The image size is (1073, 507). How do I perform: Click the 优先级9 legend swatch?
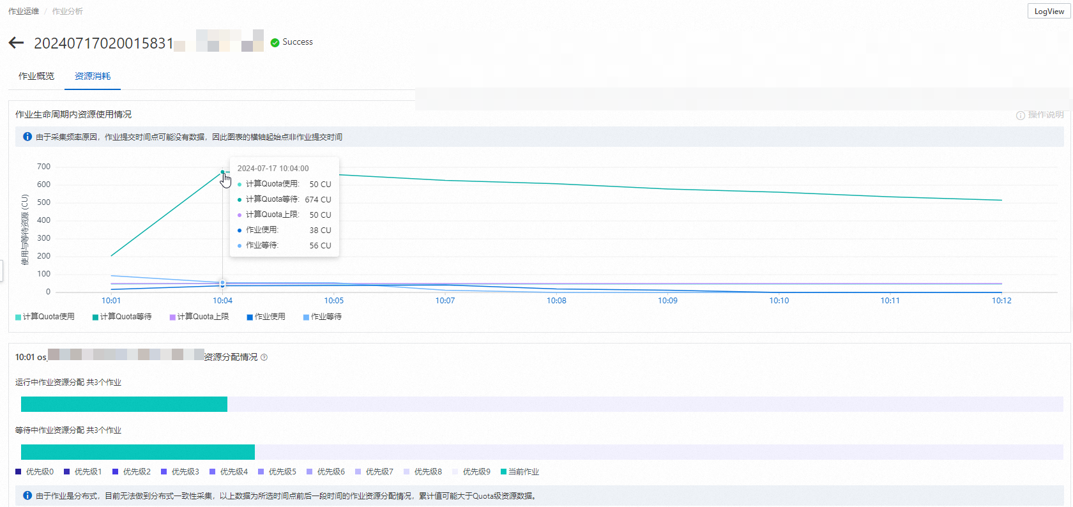click(x=455, y=472)
